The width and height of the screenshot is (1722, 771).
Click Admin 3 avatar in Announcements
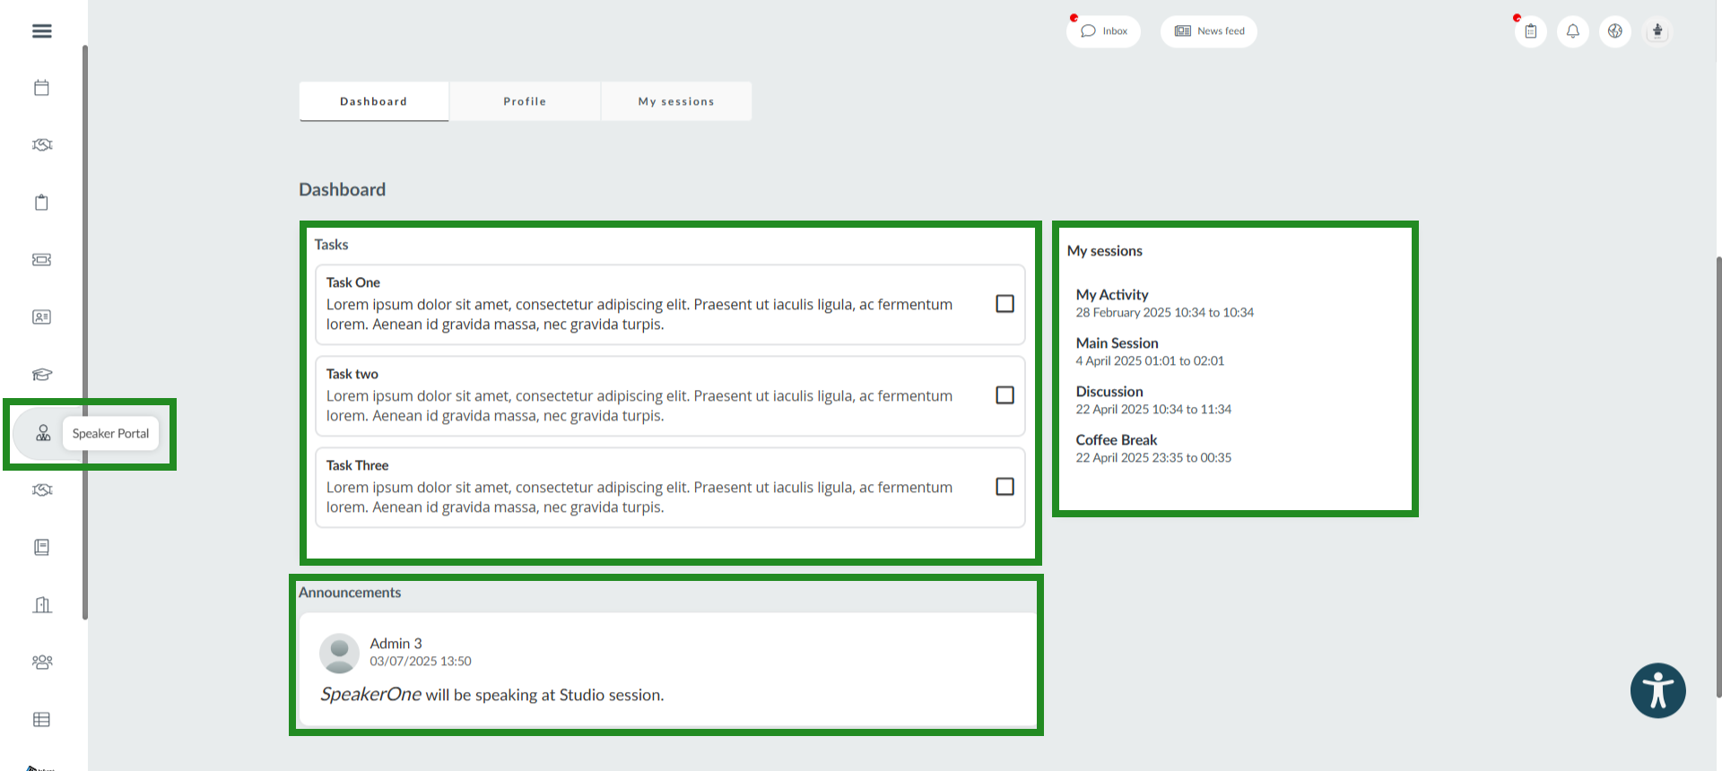tap(339, 653)
